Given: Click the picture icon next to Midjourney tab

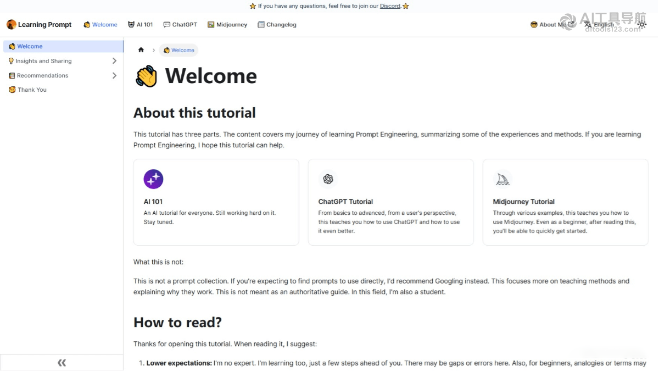Looking at the screenshot, I should coord(210,25).
